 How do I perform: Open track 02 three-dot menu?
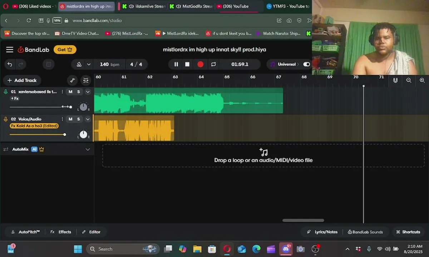pos(62,119)
